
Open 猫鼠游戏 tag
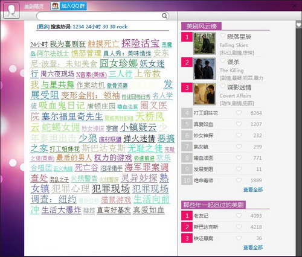point(116,200)
